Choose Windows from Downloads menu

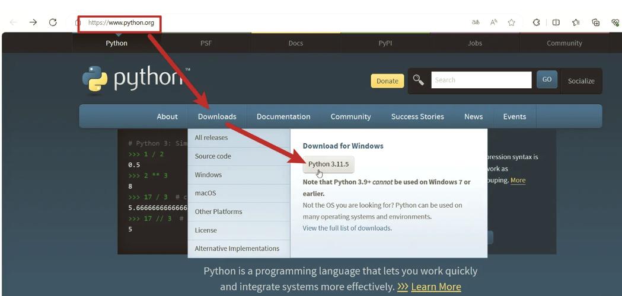[x=239, y=175]
